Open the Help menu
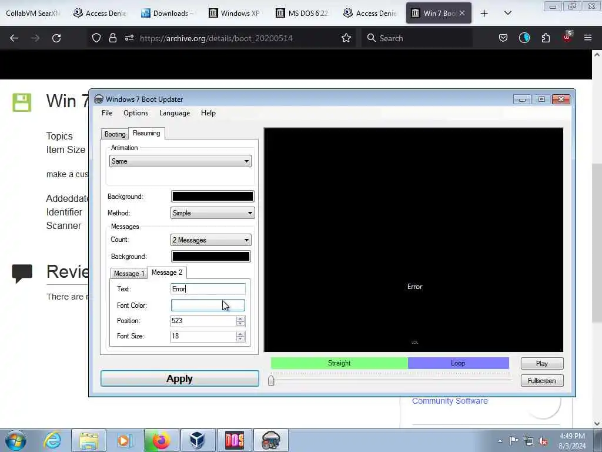The image size is (602, 452). click(208, 113)
